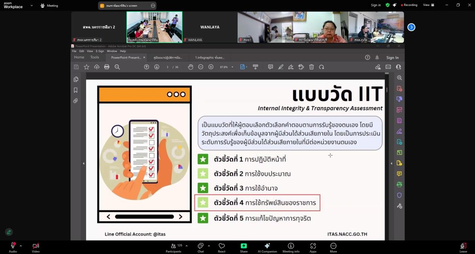Unmute the Audio microphone
This screenshot has height=254, width=475.
13,246
